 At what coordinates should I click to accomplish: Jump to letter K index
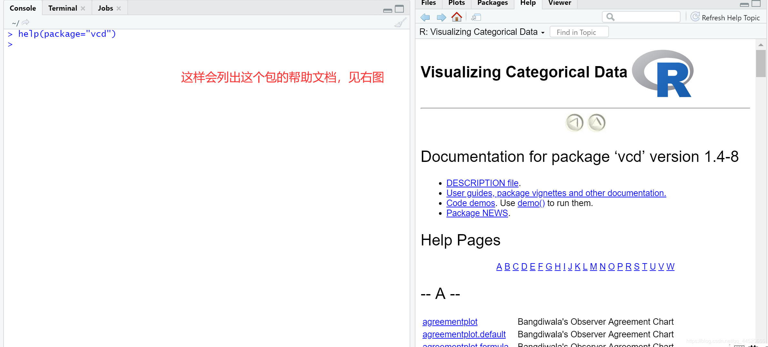tap(577, 267)
